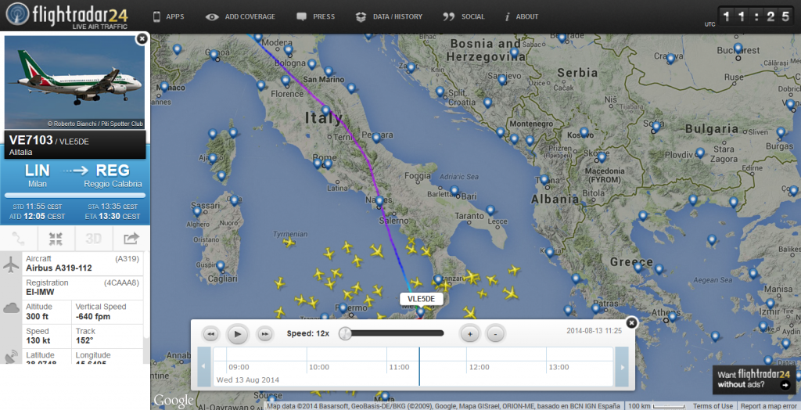Rewind the playback

click(210, 334)
